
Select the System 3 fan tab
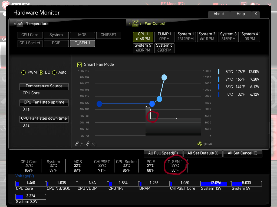pos(228,37)
